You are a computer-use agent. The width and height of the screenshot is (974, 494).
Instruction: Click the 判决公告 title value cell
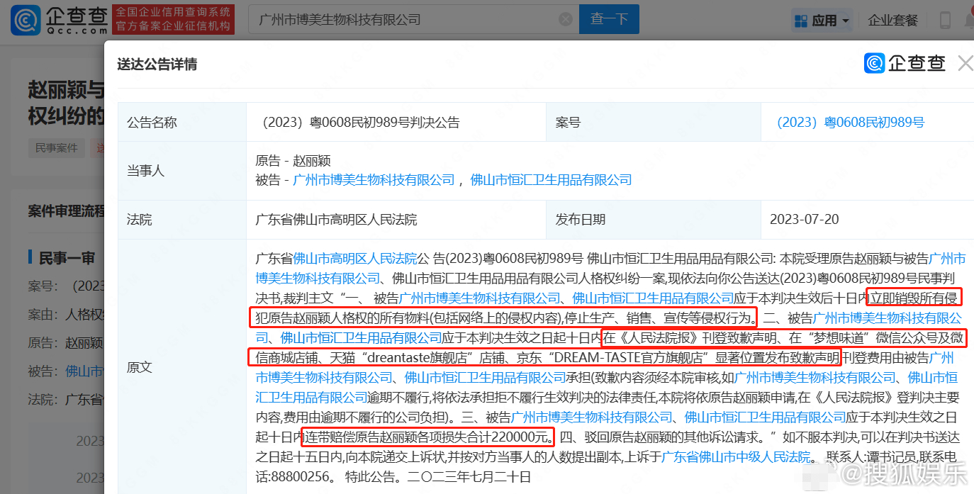[x=397, y=122]
